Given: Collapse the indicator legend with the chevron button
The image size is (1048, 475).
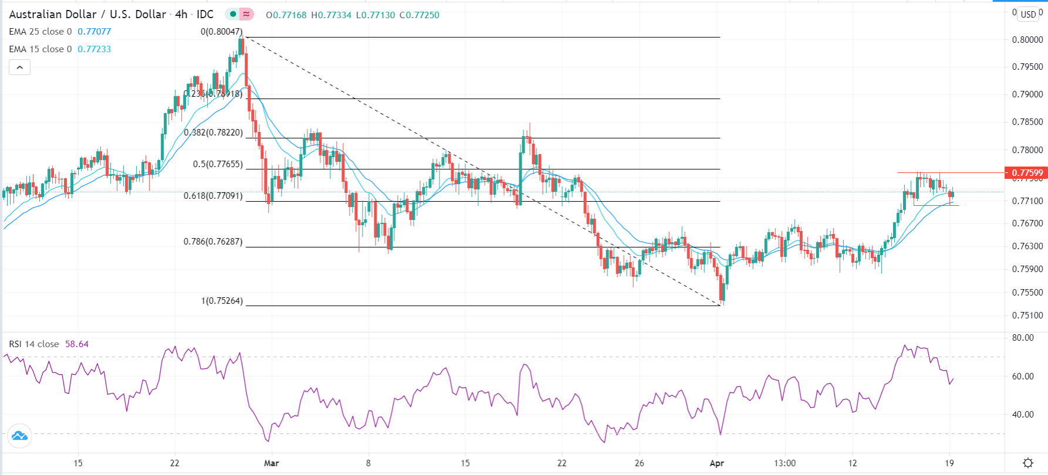Looking at the screenshot, I should coord(20,67).
